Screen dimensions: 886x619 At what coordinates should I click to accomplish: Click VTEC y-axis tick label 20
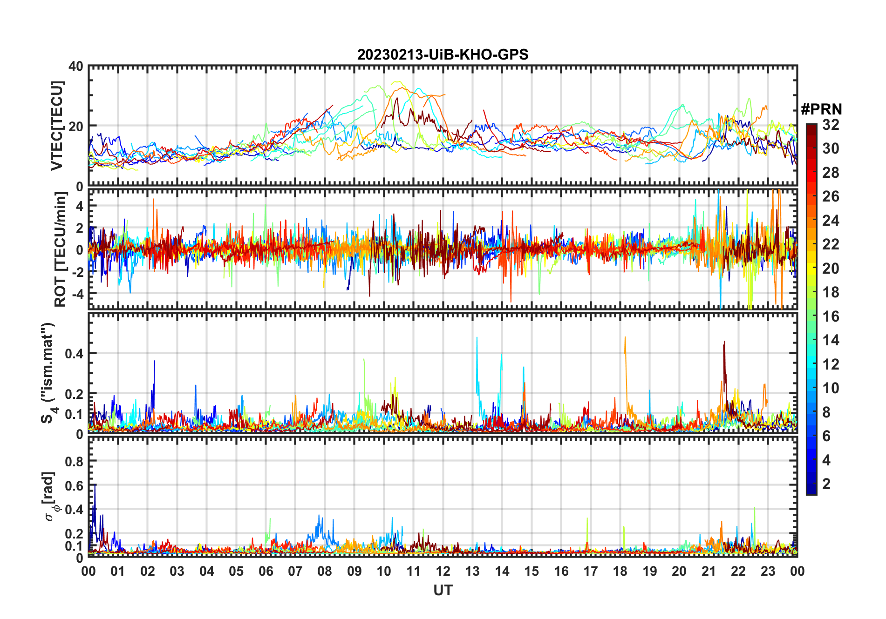(76, 126)
